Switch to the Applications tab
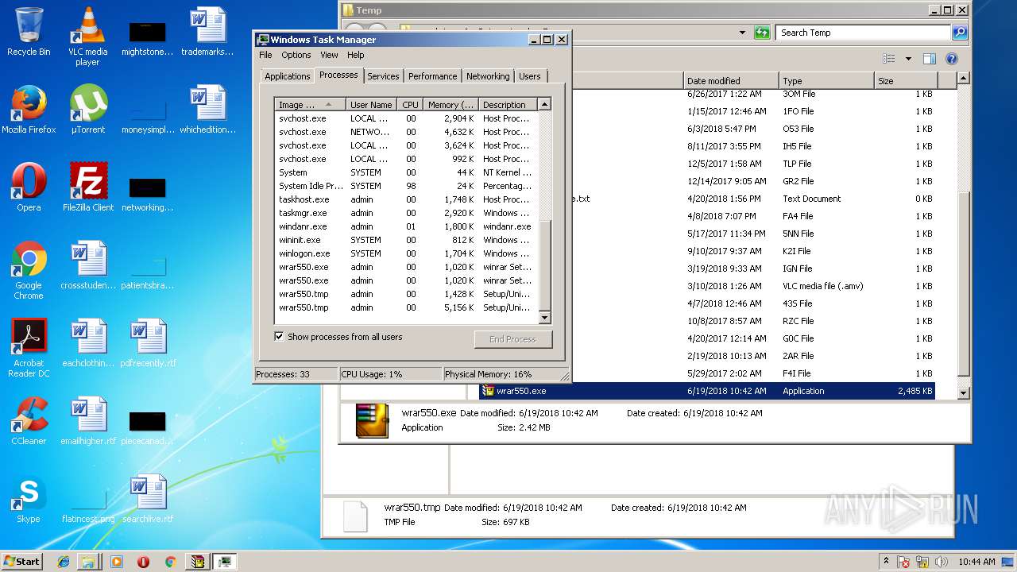The height and width of the screenshot is (572, 1017). pyautogui.click(x=288, y=76)
